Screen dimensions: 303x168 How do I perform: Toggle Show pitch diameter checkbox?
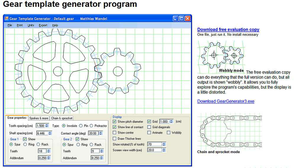(115, 121)
